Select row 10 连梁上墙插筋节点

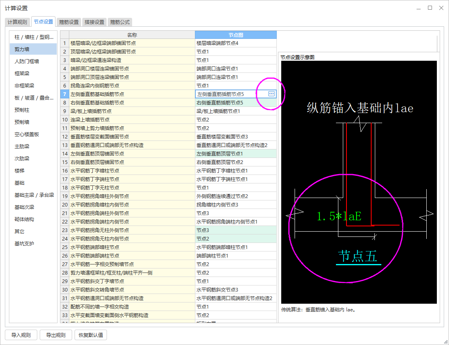pyautogui.click(x=132, y=119)
